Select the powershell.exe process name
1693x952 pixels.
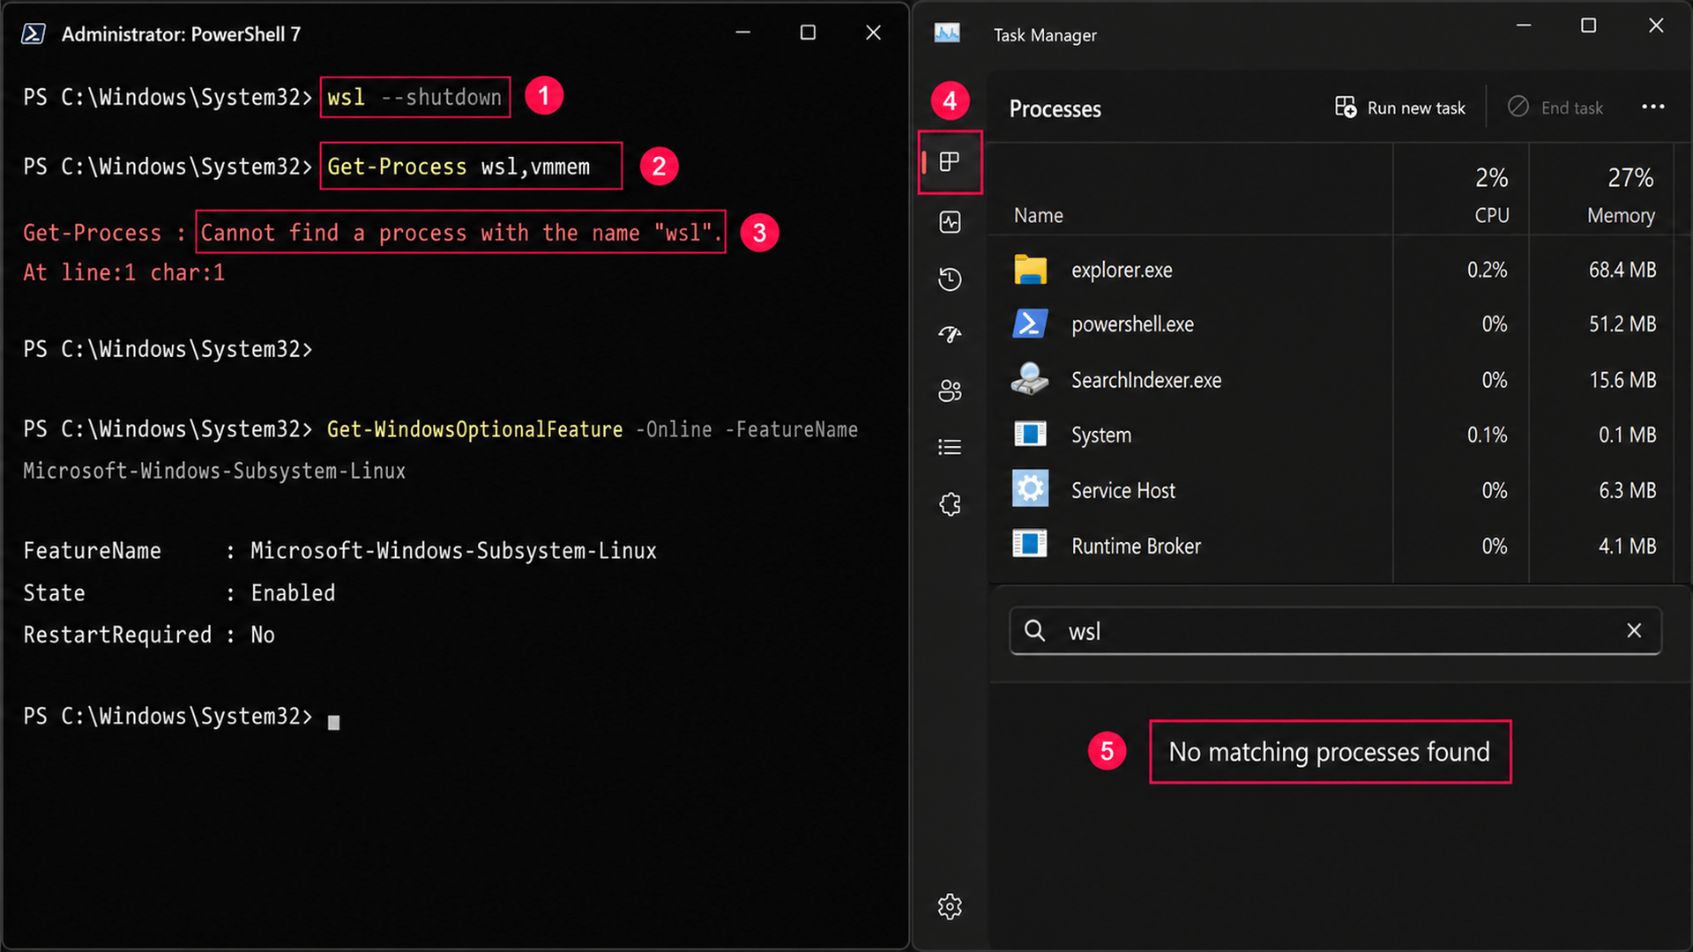1132,324
